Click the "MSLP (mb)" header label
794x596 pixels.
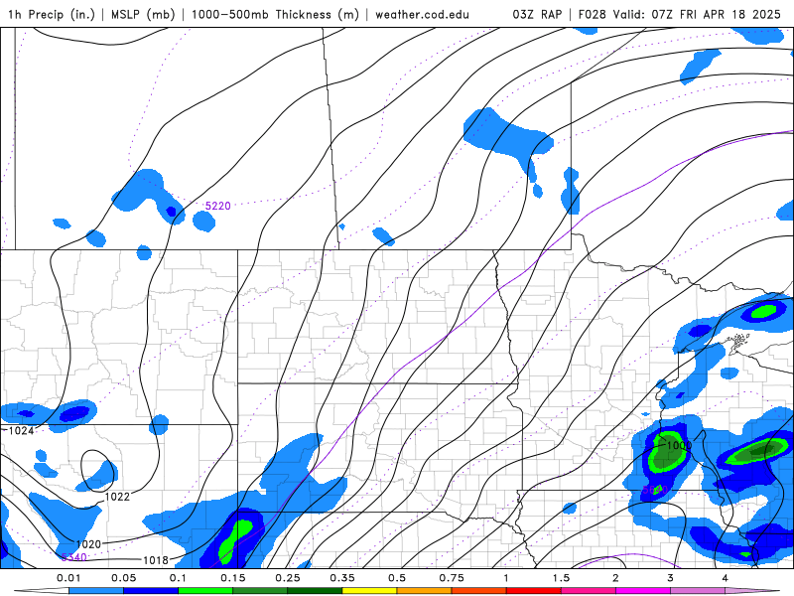143,14
